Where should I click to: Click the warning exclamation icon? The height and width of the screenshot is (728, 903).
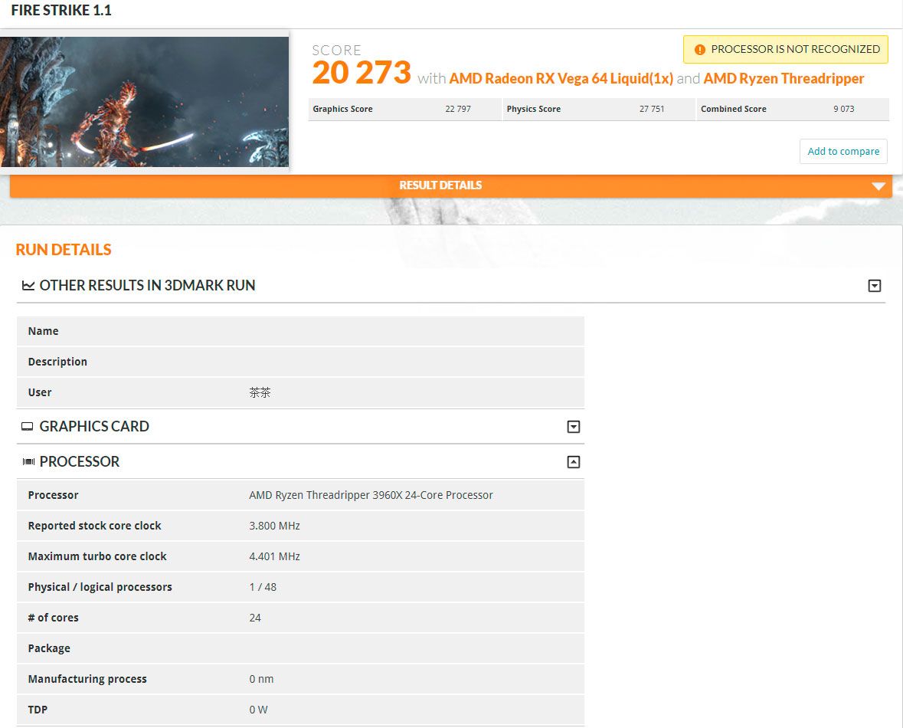[700, 50]
